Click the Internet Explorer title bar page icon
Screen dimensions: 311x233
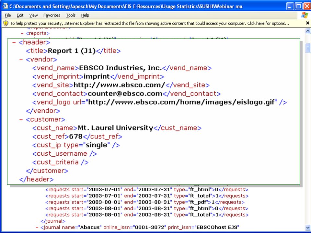click(x=5, y=6)
